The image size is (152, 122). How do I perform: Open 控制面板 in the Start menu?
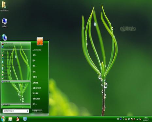pos(35,83)
